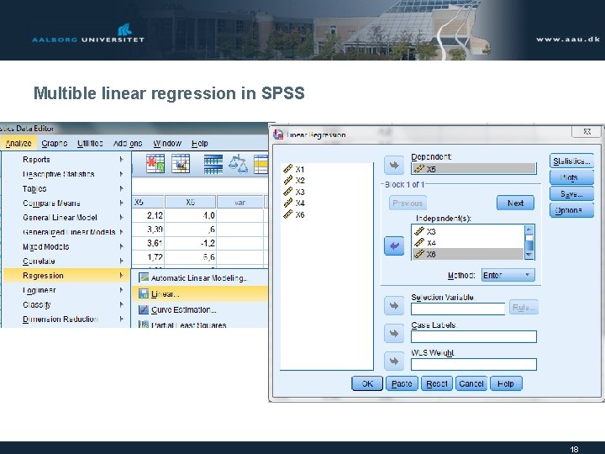
Task: Open the Options... dialog button
Action: 571,210
